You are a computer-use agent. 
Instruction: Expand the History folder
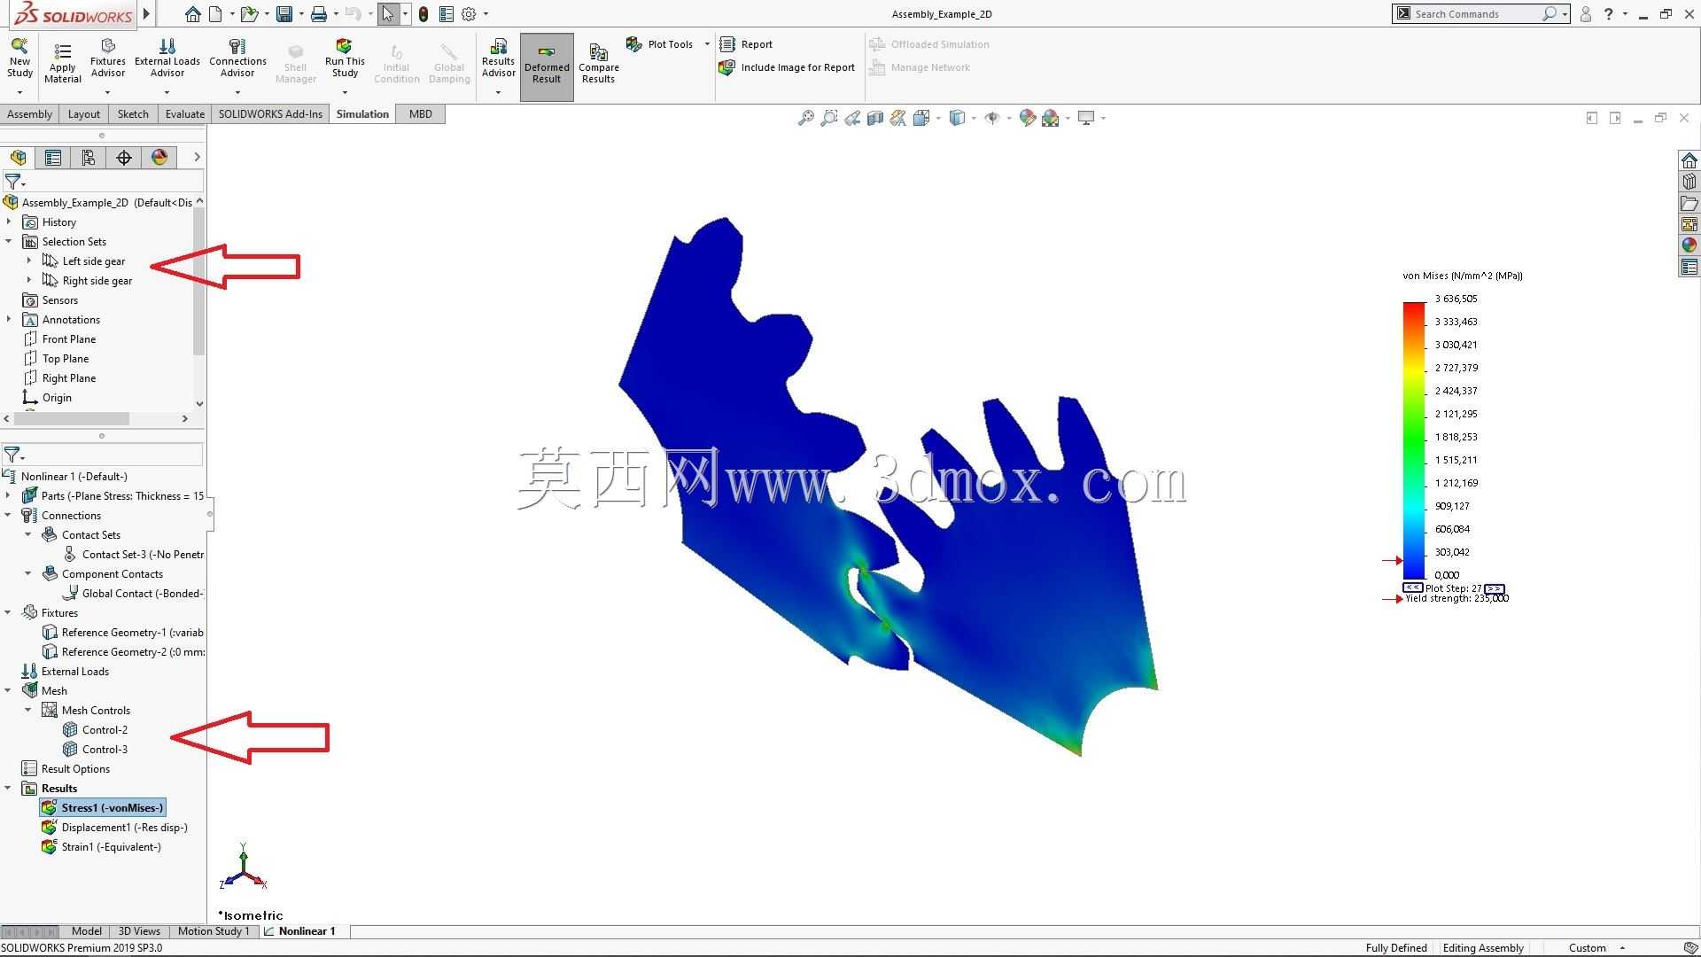[x=9, y=222]
